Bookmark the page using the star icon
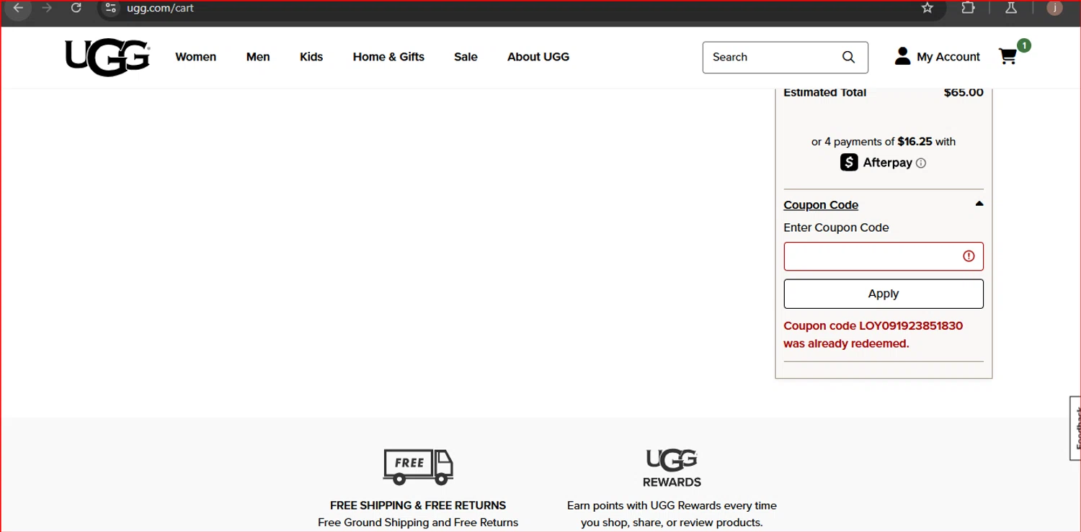The height and width of the screenshot is (532, 1081). [927, 8]
